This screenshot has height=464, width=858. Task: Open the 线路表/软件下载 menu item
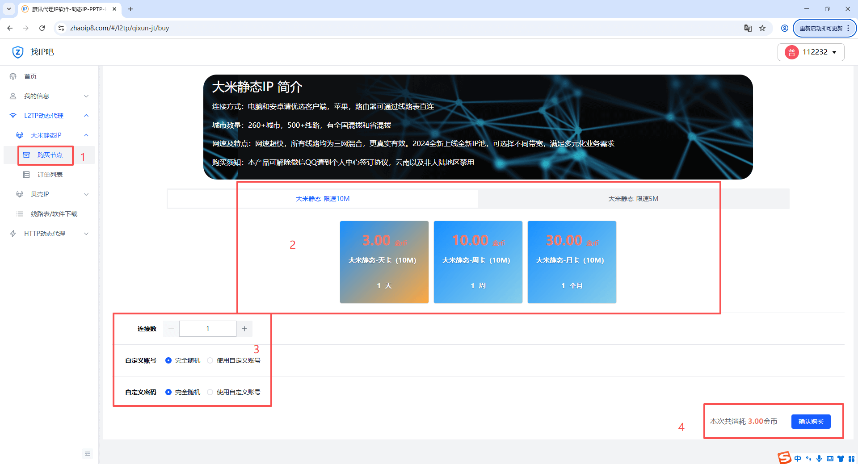click(x=49, y=214)
